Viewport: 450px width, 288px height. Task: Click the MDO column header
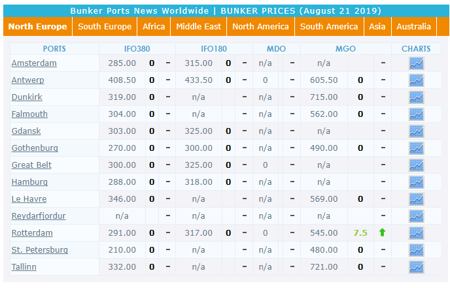click(277, 49)
